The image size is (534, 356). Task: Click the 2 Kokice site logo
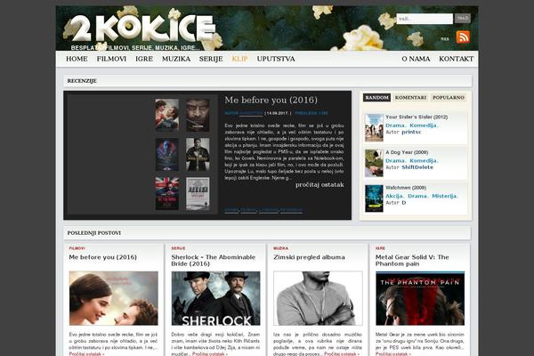(143, 28)
